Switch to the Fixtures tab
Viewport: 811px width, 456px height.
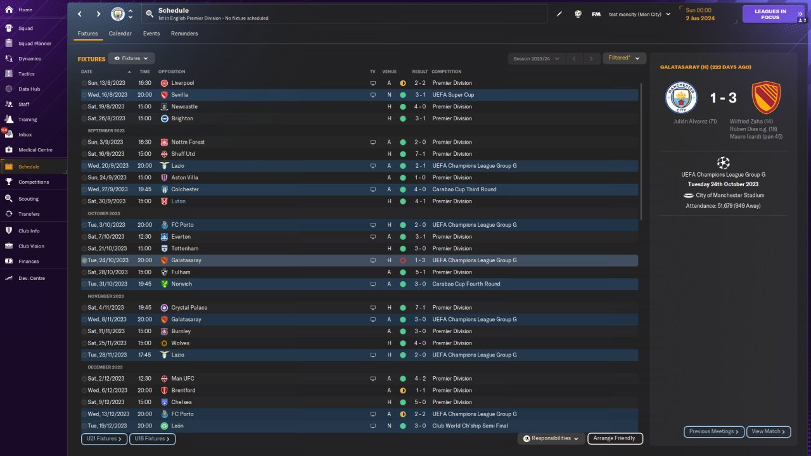[87, 34]
